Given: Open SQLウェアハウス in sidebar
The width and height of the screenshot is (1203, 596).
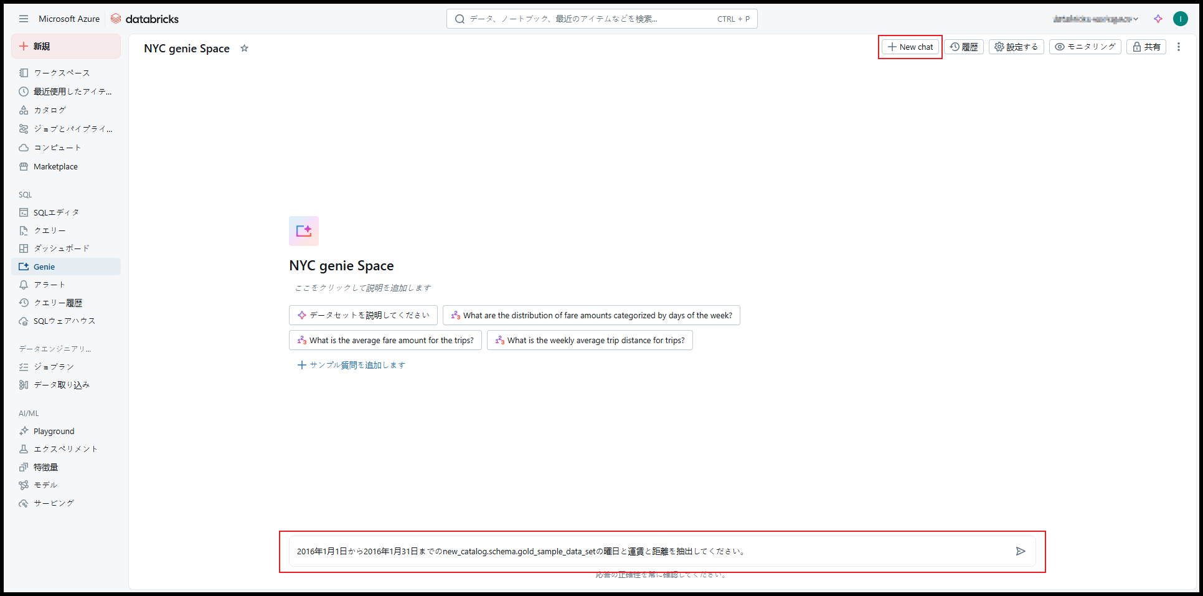Looking at the screenshot, I should pos(66,321).
